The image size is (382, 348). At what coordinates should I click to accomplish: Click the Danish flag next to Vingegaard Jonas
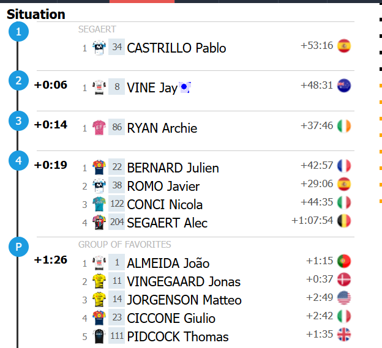(x=344, y=280)
